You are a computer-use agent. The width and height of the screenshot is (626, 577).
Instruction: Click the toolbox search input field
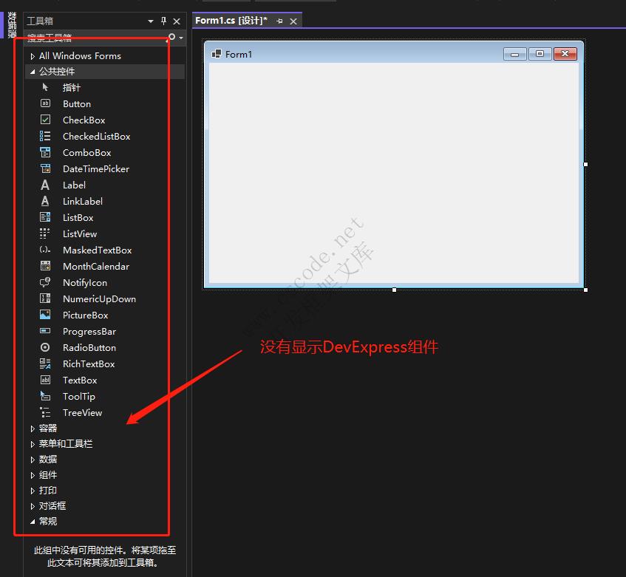pos(92,37)
